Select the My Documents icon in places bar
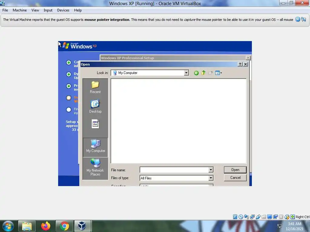The height and width of the screenshot is (232, 310). pos(95,124)
